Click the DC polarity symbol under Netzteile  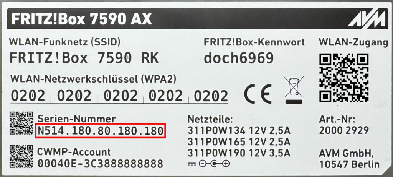point(208,164)
